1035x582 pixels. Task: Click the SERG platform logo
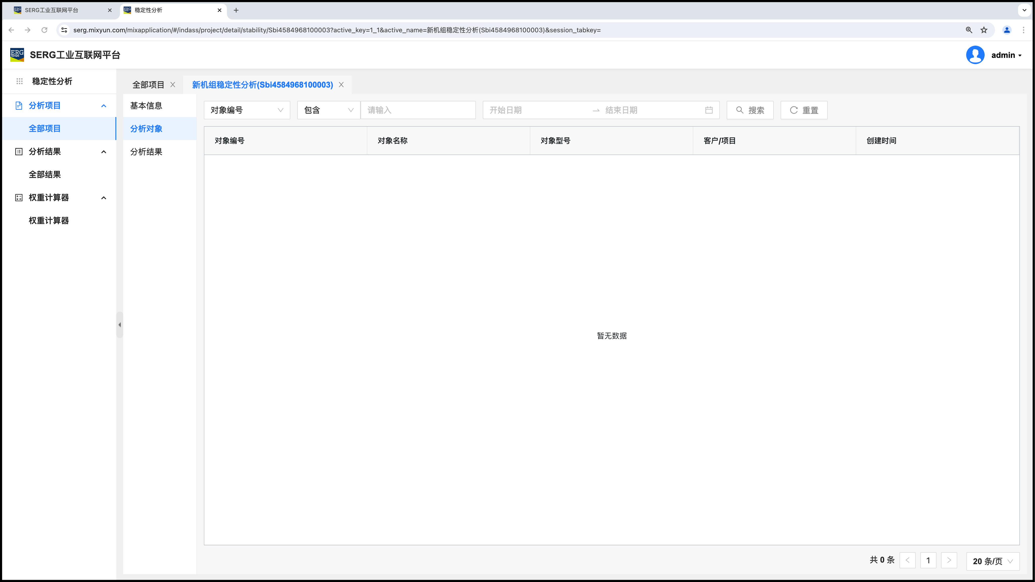click(17, 55)
